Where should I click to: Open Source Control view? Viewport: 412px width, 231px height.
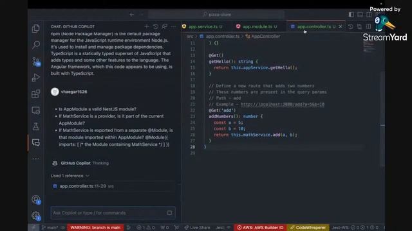(x=36, y=62)
